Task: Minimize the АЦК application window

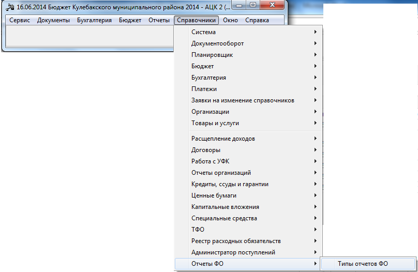Action: [x=239, y=5]
